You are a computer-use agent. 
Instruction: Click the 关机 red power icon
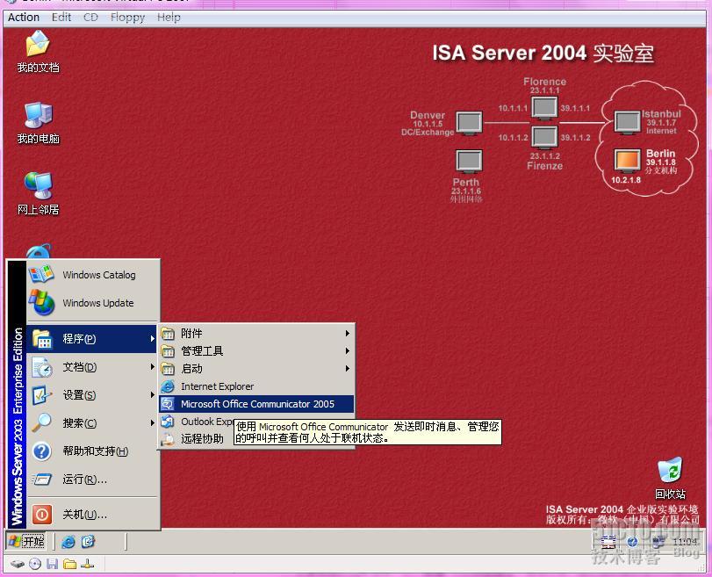coord(42,515)
